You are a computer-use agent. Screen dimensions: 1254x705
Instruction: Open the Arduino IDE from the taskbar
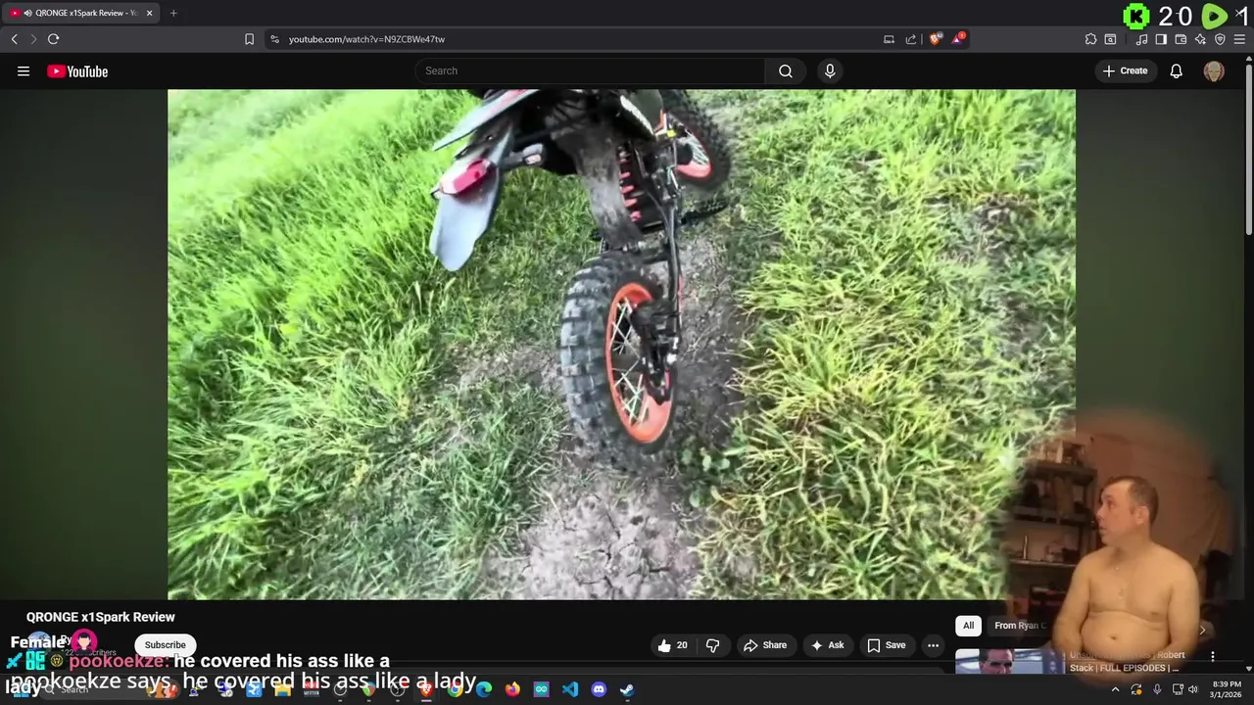pos(541,689)
